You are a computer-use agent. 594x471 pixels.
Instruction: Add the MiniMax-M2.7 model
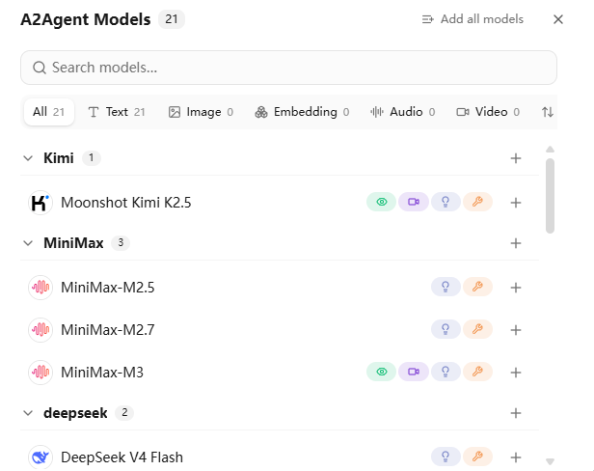516,330
